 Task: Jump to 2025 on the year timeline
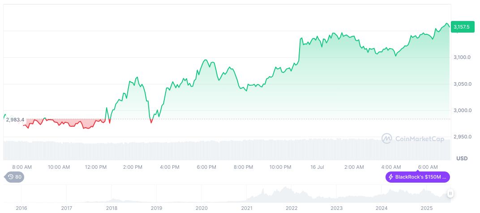tap(426, 208)
